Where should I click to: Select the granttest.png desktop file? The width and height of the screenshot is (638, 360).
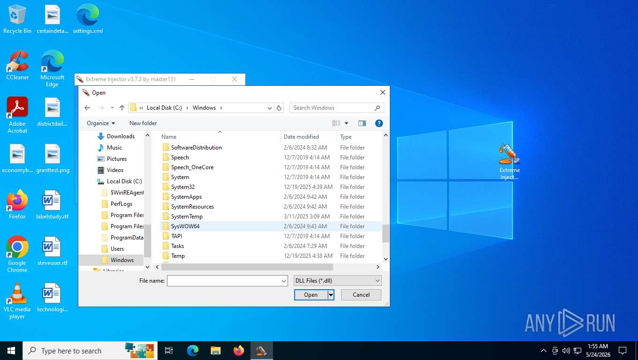click(53, 159)
